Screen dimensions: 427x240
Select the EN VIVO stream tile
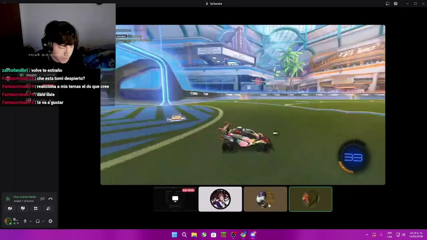coord(175,199)
